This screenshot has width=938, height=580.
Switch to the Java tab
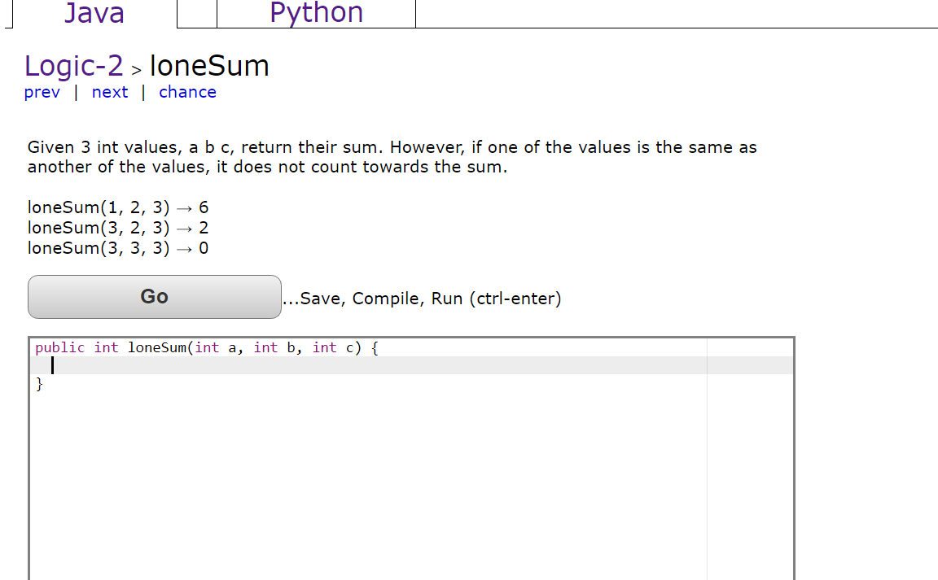94,13
